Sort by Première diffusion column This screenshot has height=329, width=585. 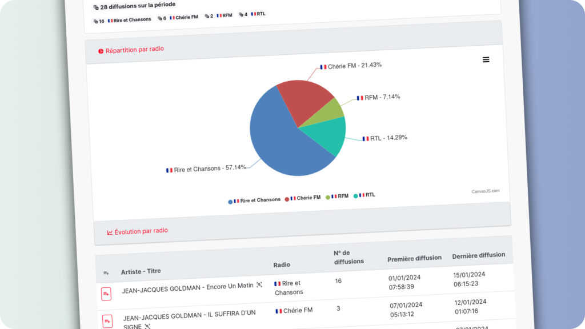point(414,259)
